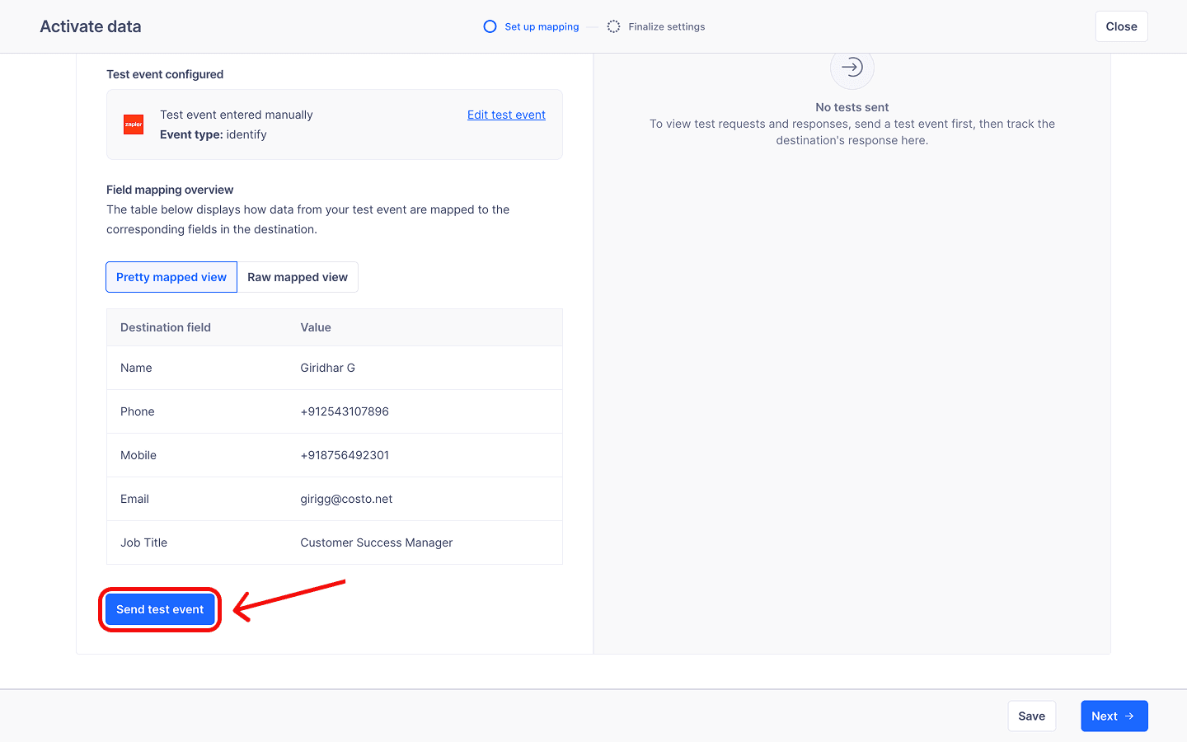1187x742 pixels.
Task: Click the Job Title destination field cell
Action: 144,542
